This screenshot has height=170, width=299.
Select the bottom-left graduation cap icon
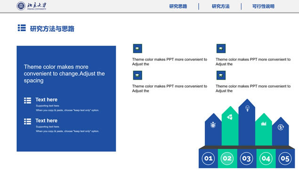(x=137, y=75)
